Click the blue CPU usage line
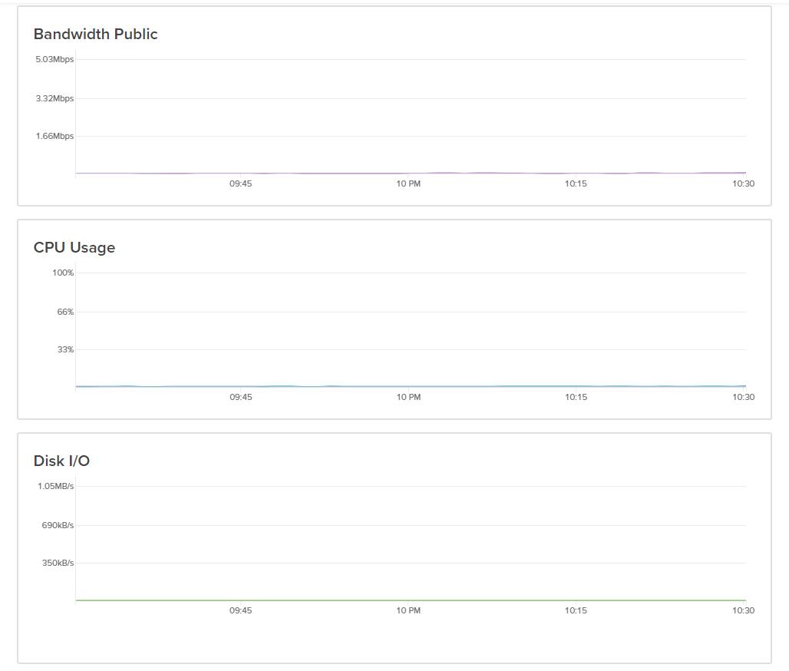Image resolution: width=789 pixels, height=671 pixels. tap(411, 386)
